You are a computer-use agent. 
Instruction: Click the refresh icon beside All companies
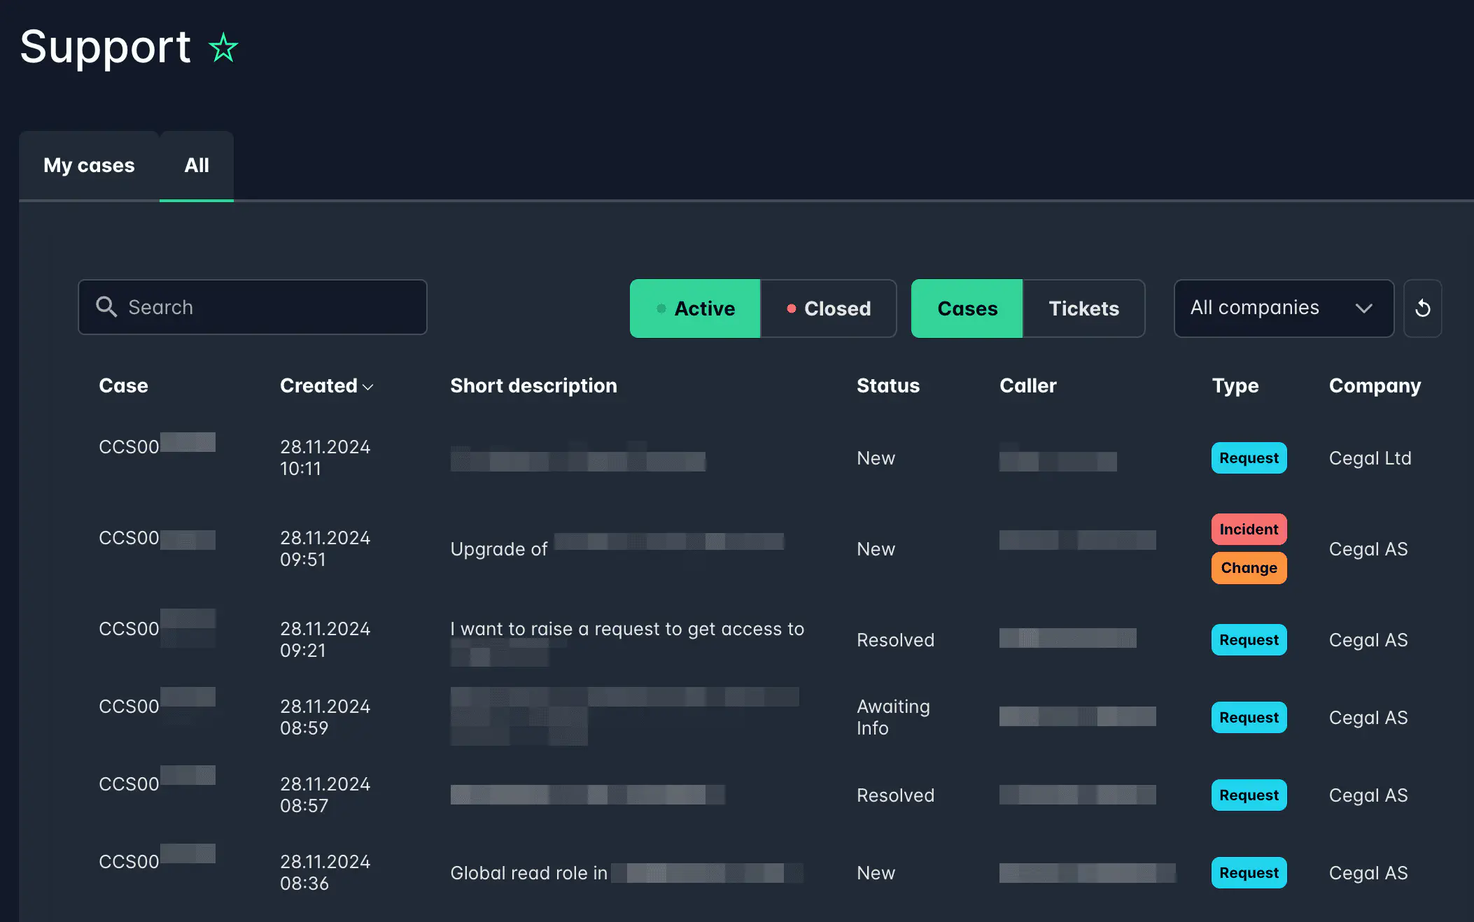click(1422, 308)
